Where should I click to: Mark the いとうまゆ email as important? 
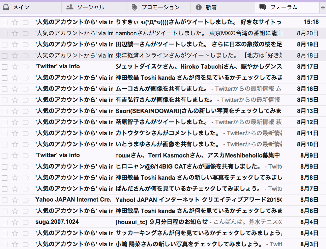(26, 144)
